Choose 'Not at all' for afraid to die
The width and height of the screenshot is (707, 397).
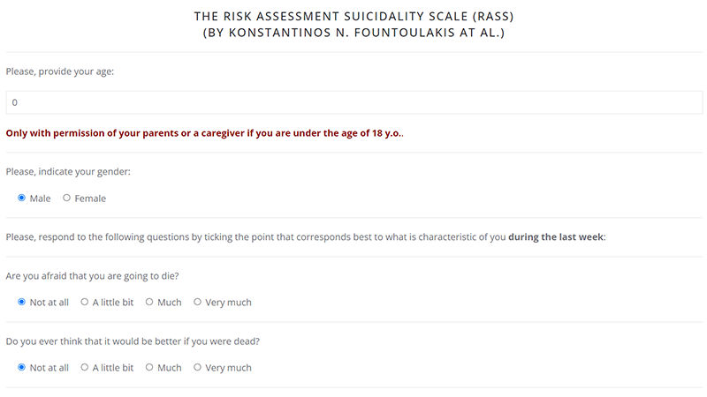tap(22, 302)
